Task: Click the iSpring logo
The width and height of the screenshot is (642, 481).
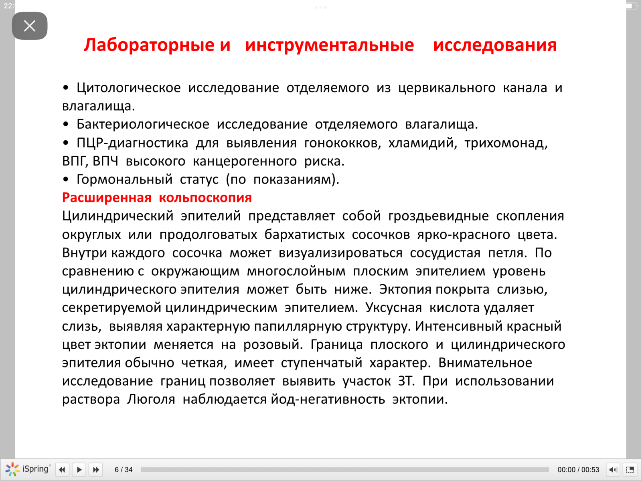Action: [28, 469]
